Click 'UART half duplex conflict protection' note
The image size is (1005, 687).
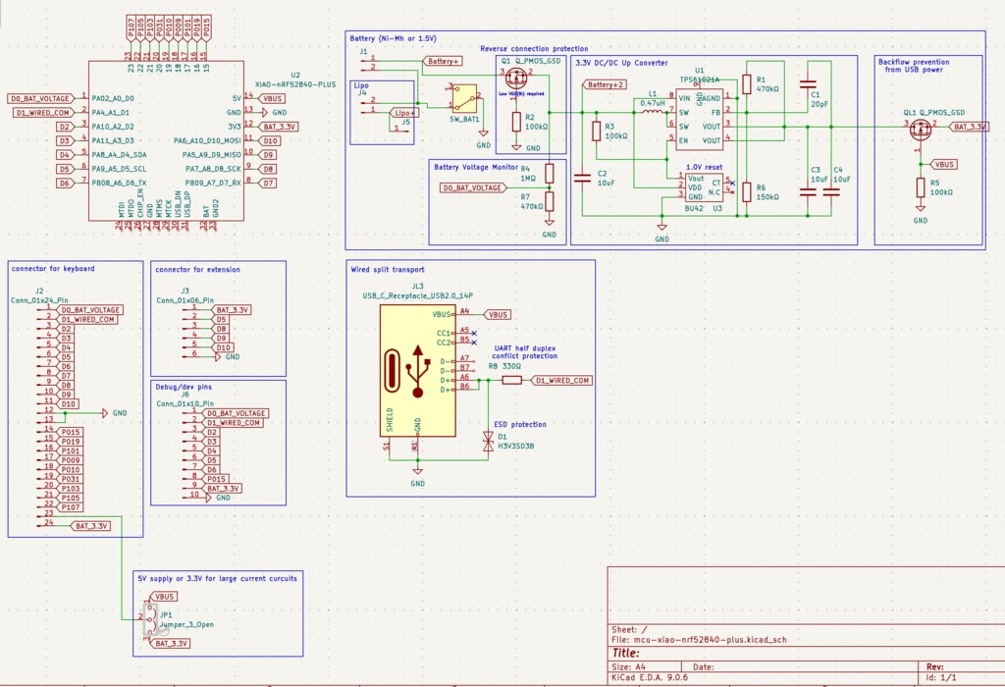(524, 351)
